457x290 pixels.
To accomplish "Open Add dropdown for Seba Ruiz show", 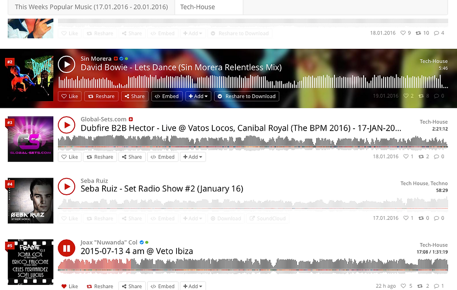I will point(193,218).
